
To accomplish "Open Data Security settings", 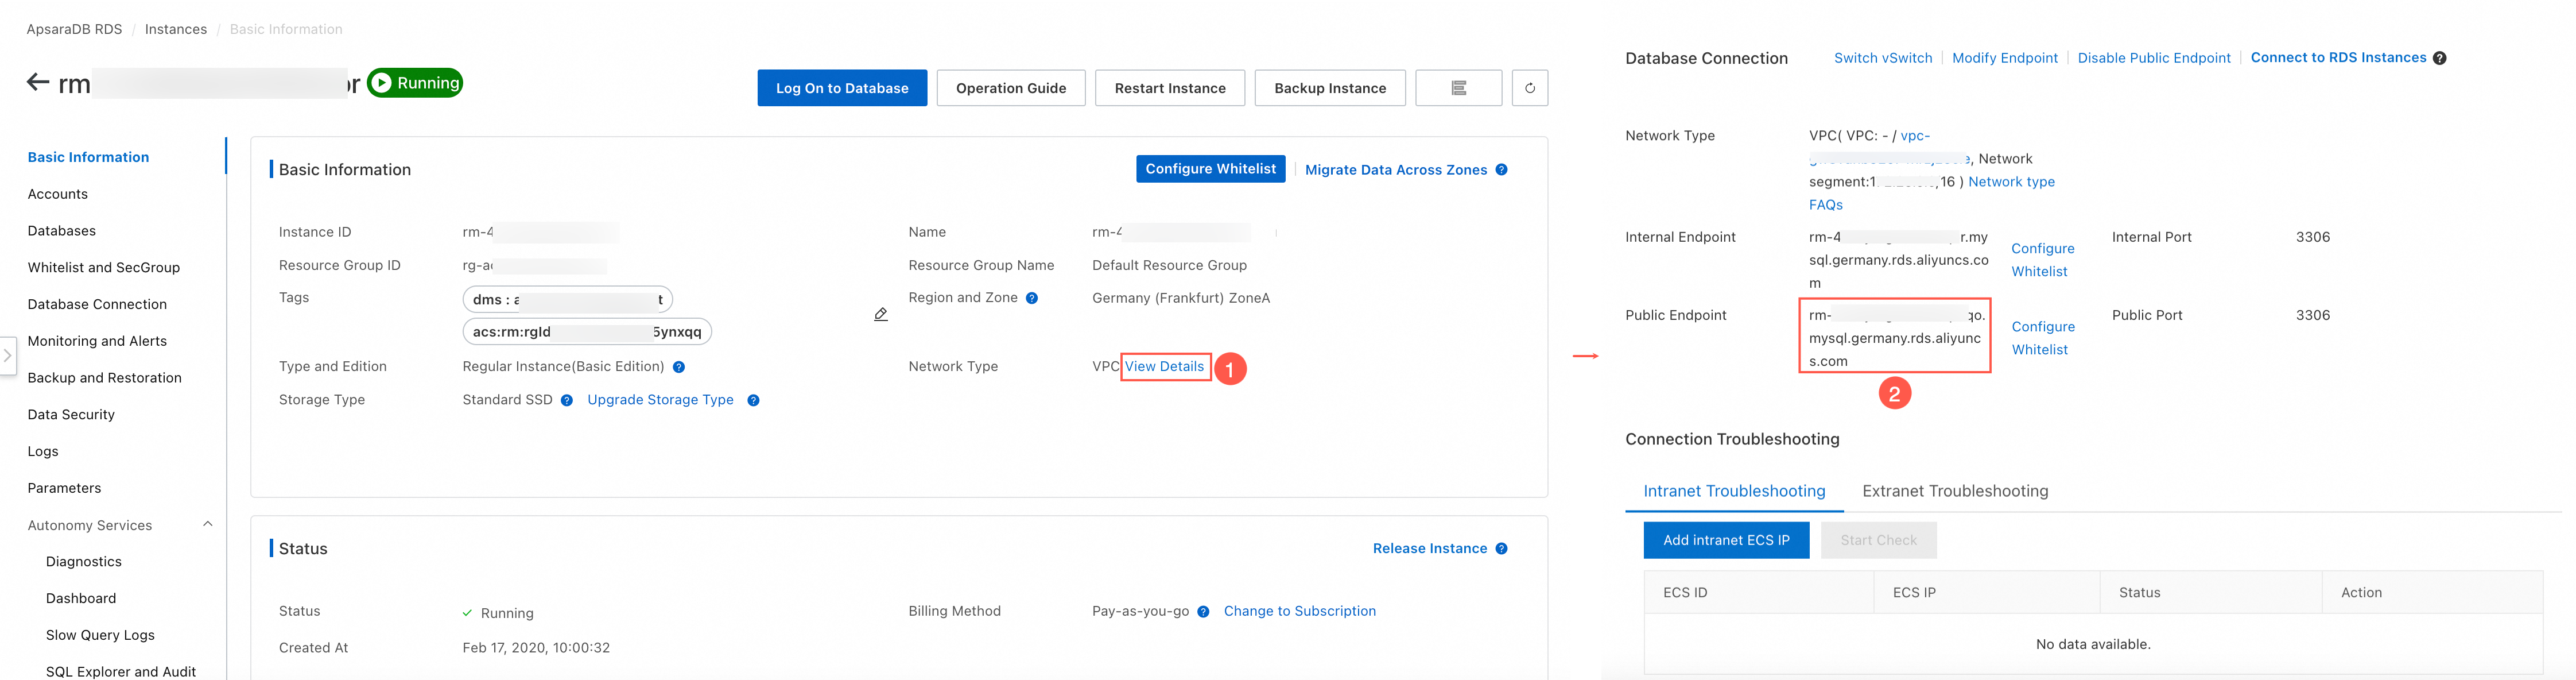I will [71, 415].
